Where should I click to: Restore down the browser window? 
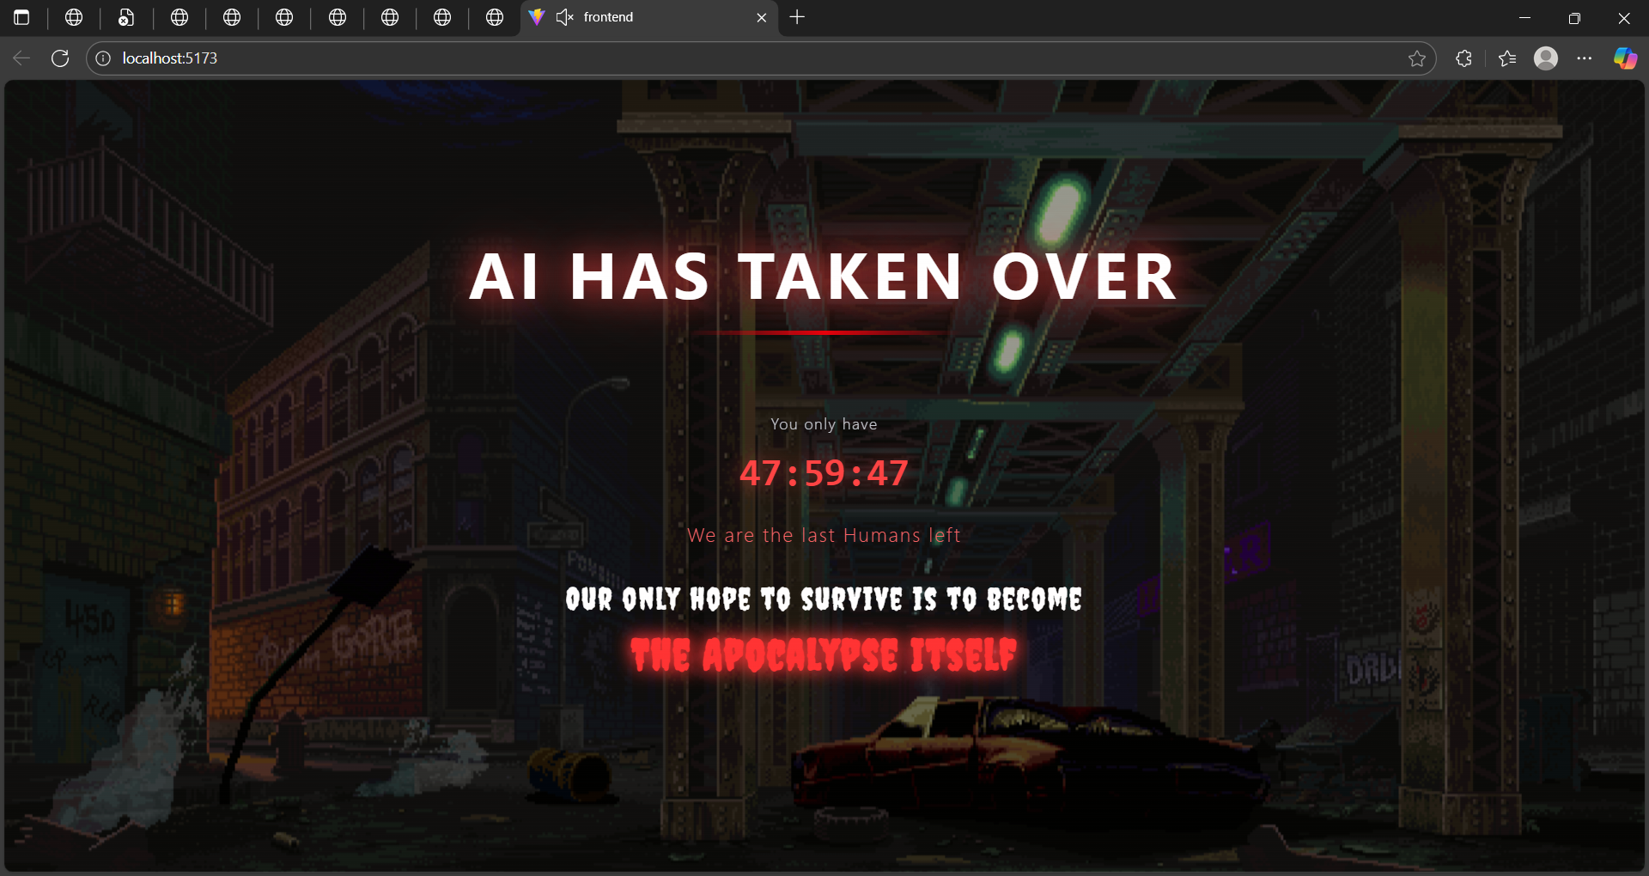click(x=1574, y=17)
